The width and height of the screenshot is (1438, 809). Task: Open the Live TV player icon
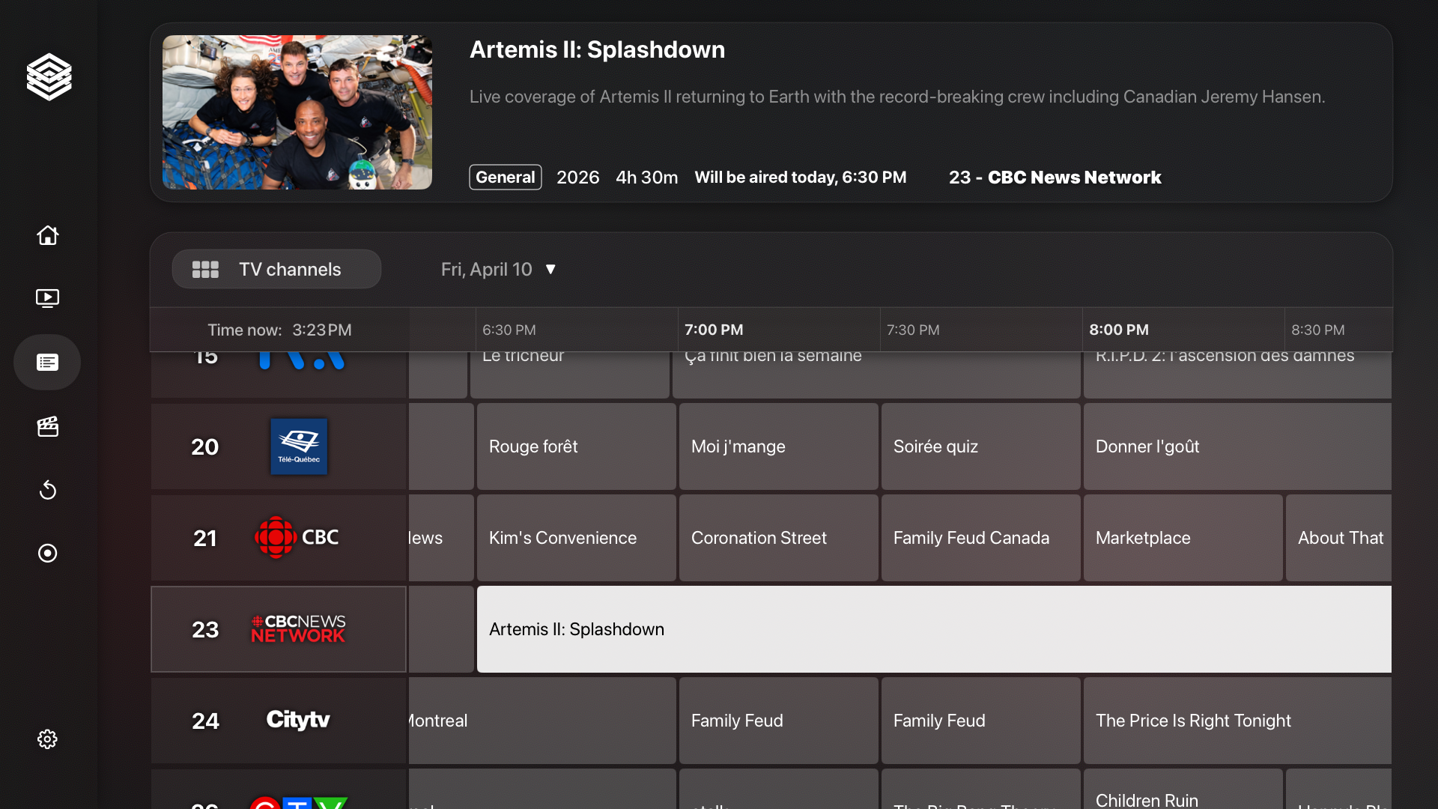tap(47, 298)
